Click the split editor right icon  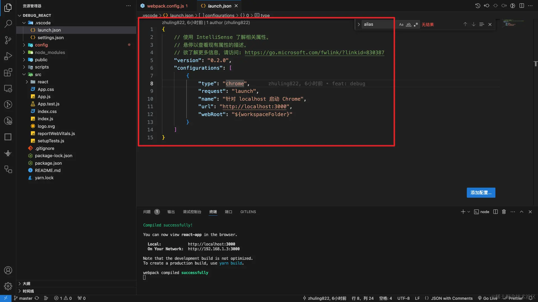click(521, 6)
